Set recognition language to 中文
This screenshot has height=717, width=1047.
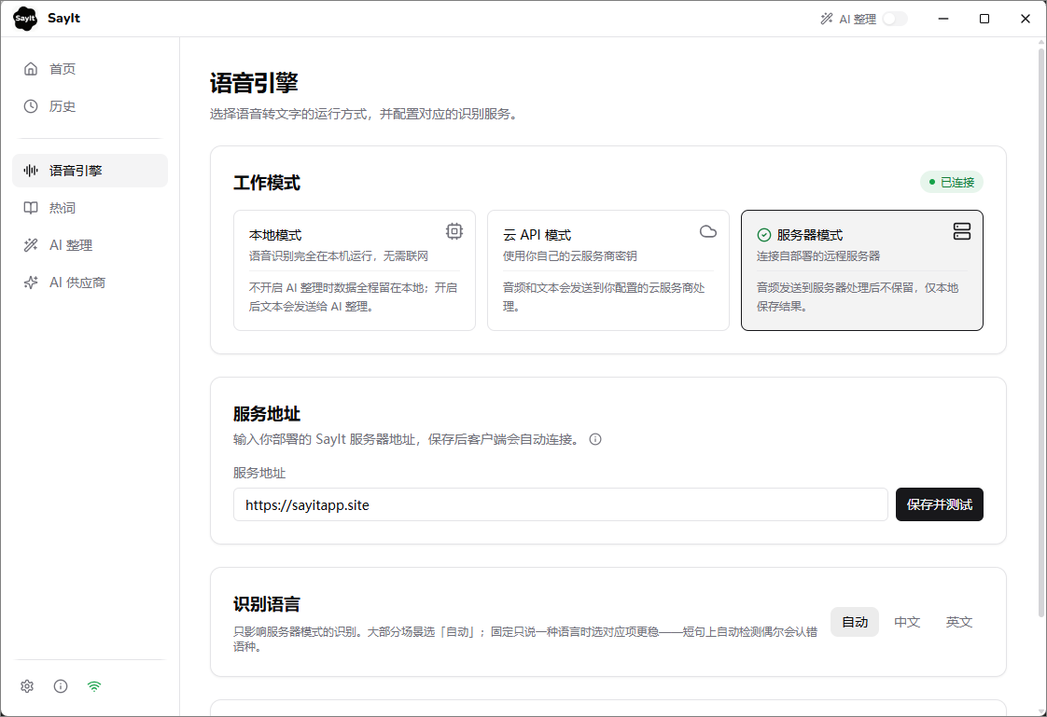coord(907,622)
